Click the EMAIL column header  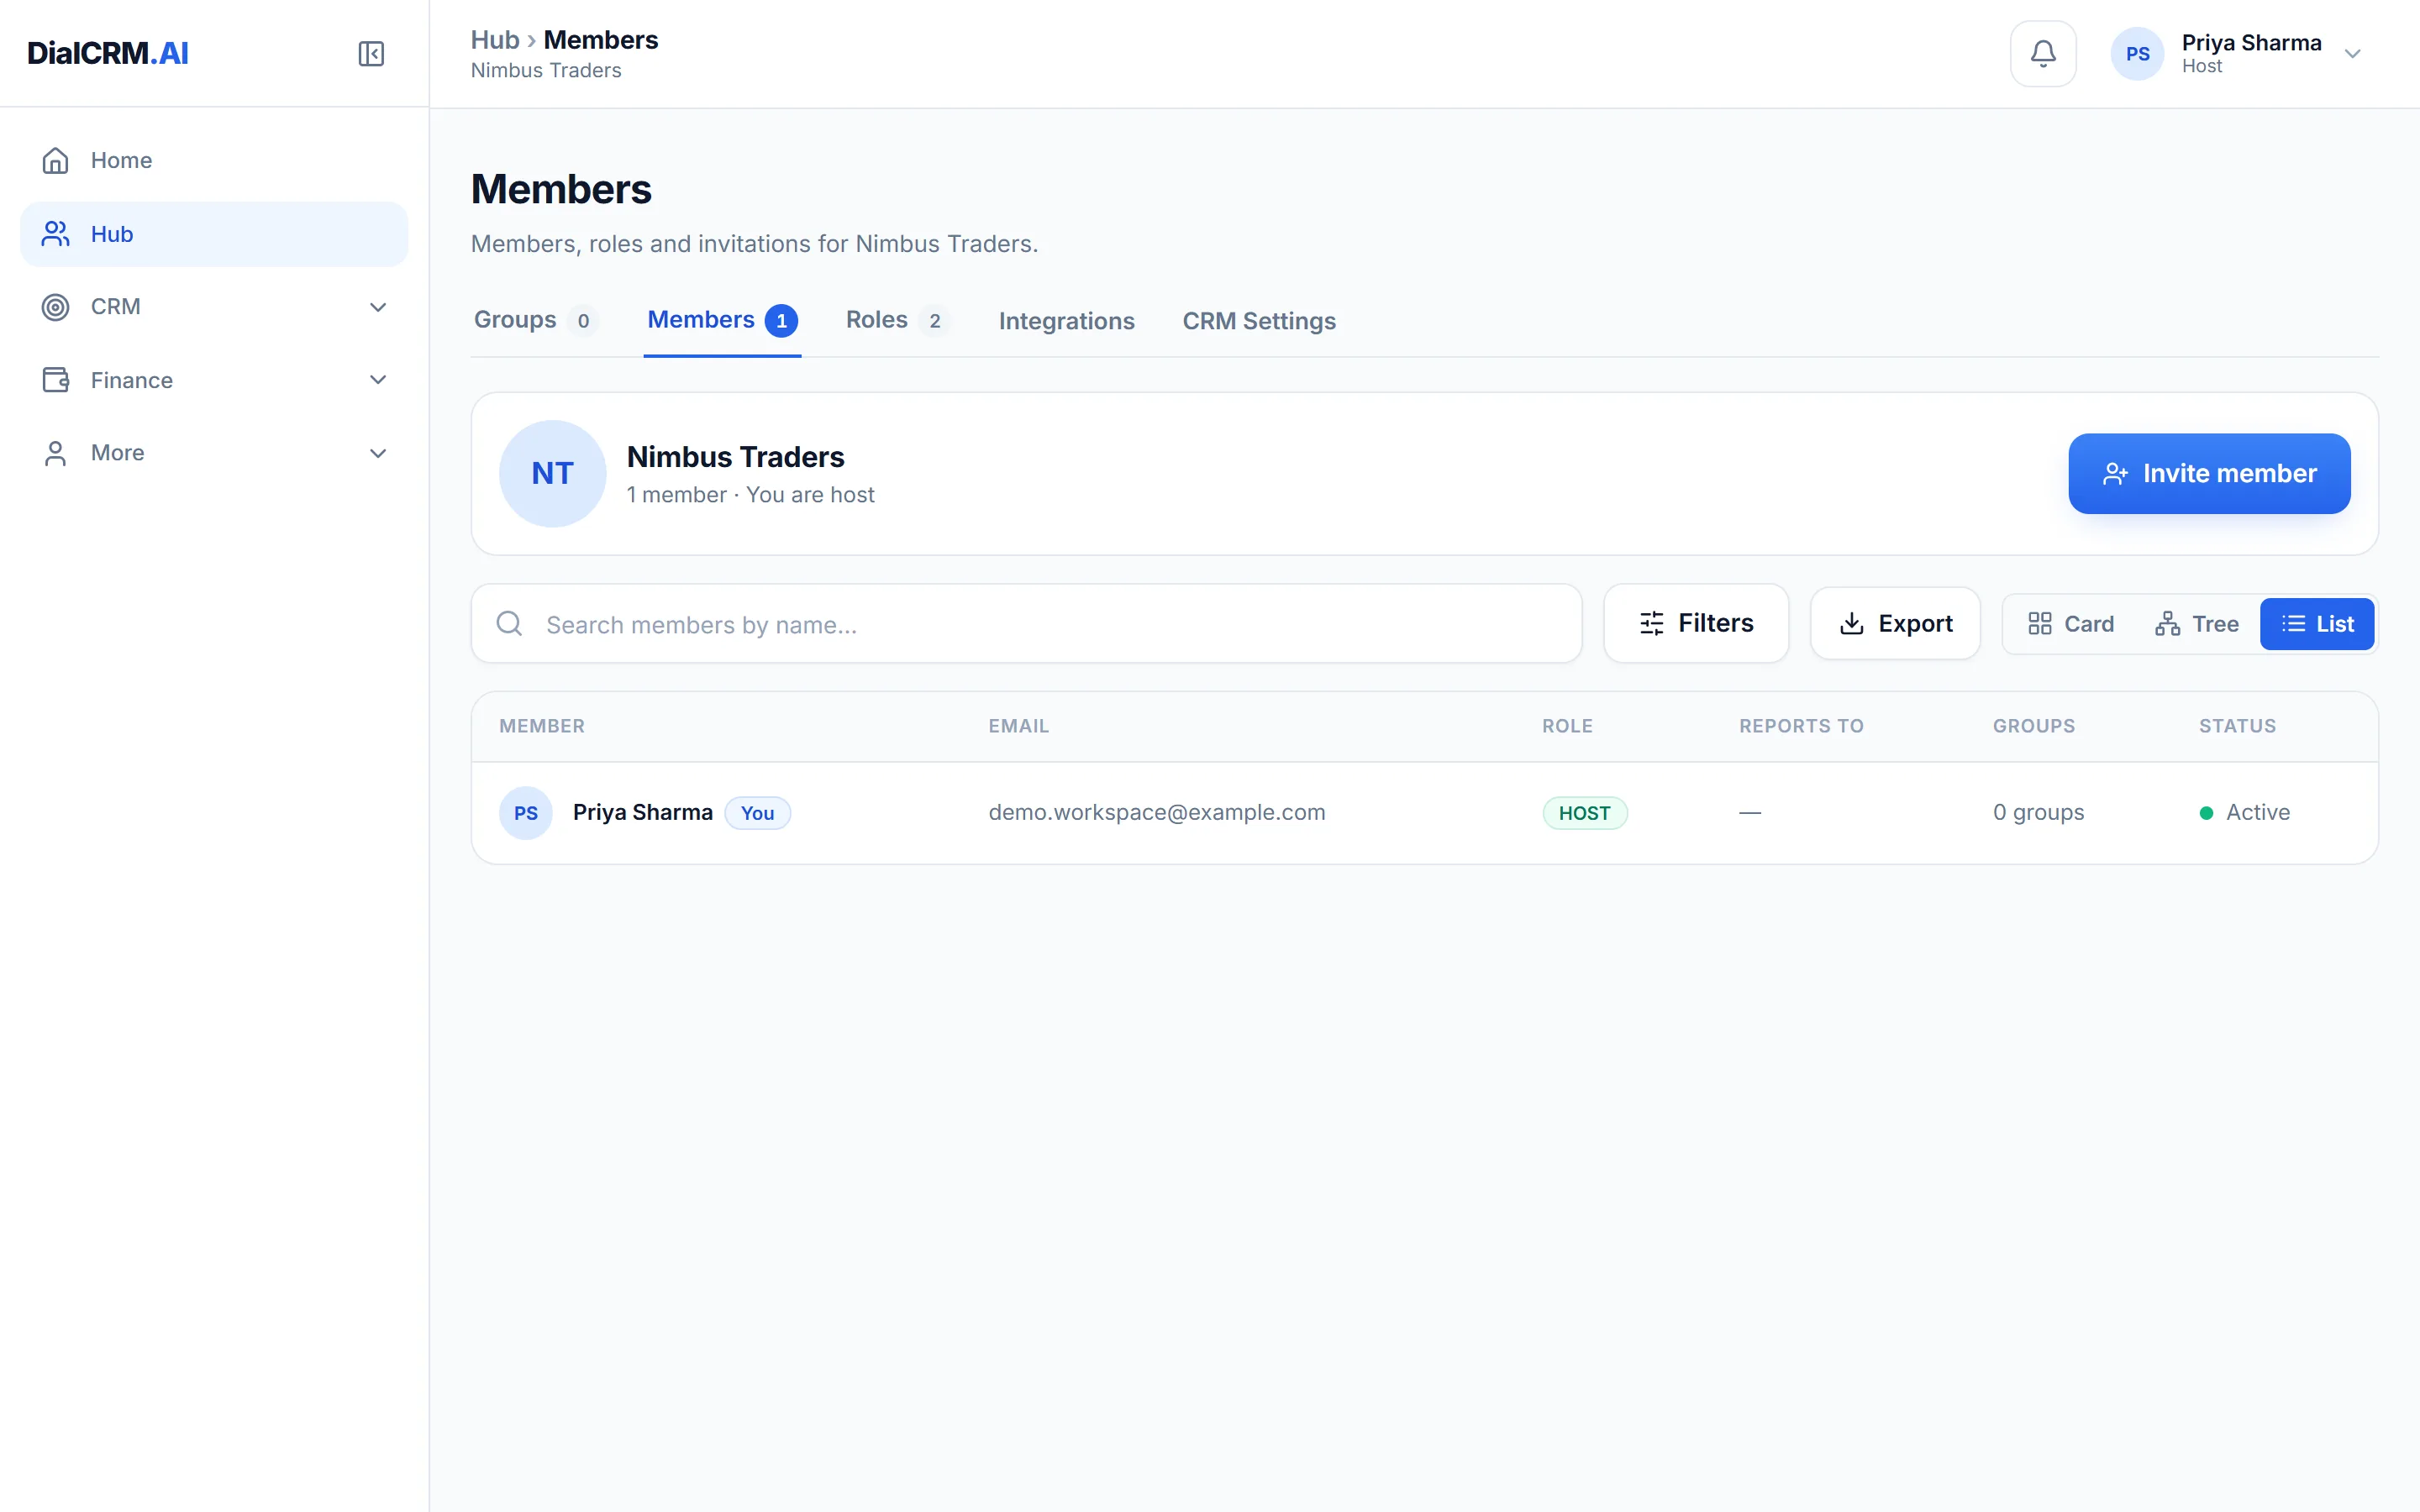click(x=1019, y=726)
